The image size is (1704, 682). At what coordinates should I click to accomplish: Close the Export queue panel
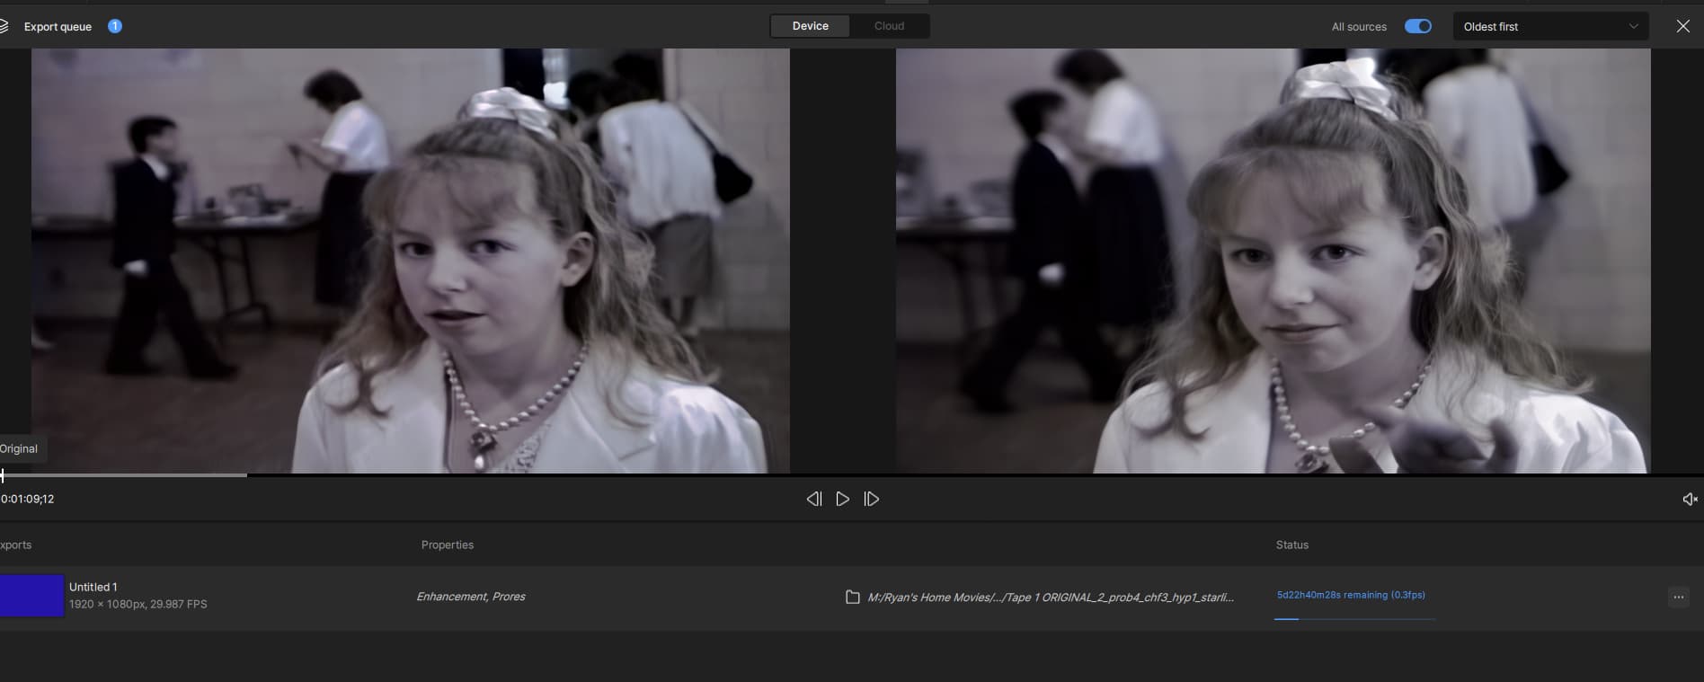click(1683, 26)
